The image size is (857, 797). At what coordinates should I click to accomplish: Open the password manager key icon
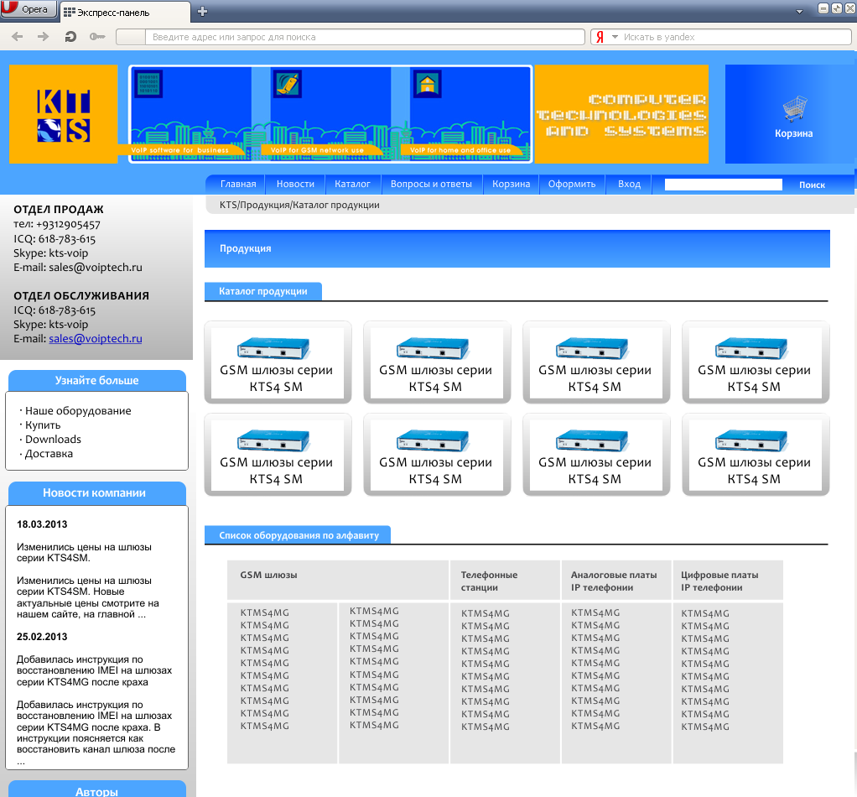[97, 36]
